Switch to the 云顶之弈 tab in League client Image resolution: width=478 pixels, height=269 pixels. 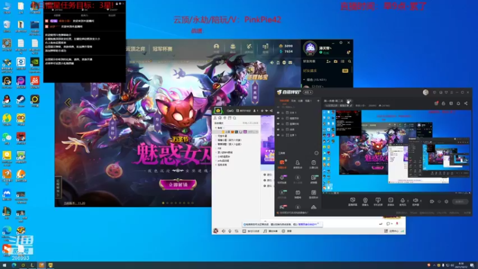click(x=136, y=49)
